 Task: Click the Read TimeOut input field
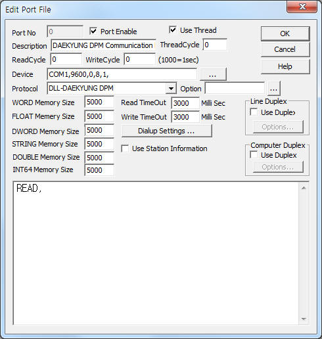click(x=185, y=103)
